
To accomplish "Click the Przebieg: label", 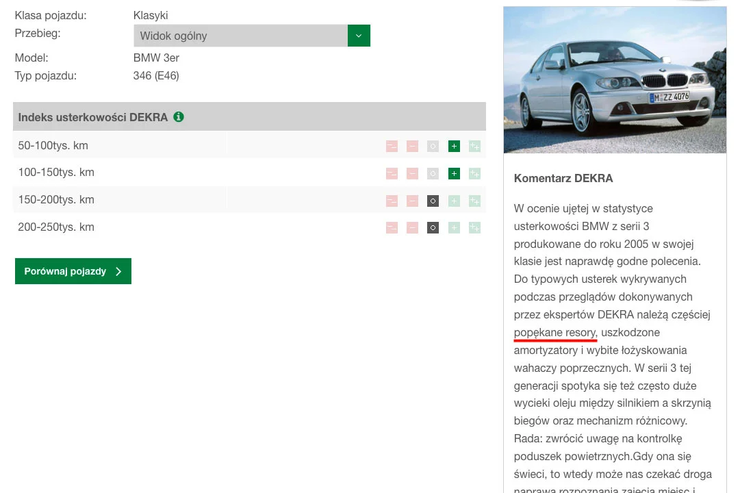I will pos(38,34).
